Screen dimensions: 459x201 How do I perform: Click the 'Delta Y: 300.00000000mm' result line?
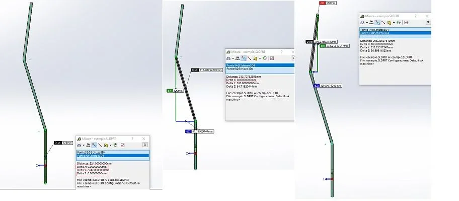[x=243, y=83]
